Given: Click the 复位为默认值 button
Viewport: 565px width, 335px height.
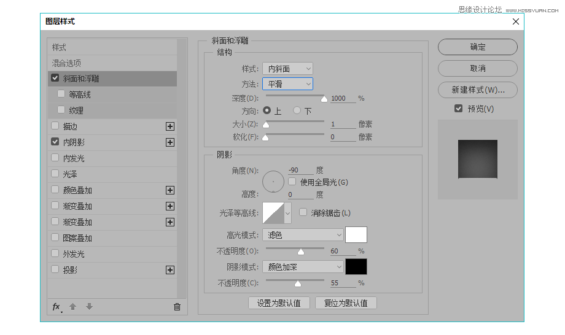Looking at the screenshot, I should tap(346, 303).
